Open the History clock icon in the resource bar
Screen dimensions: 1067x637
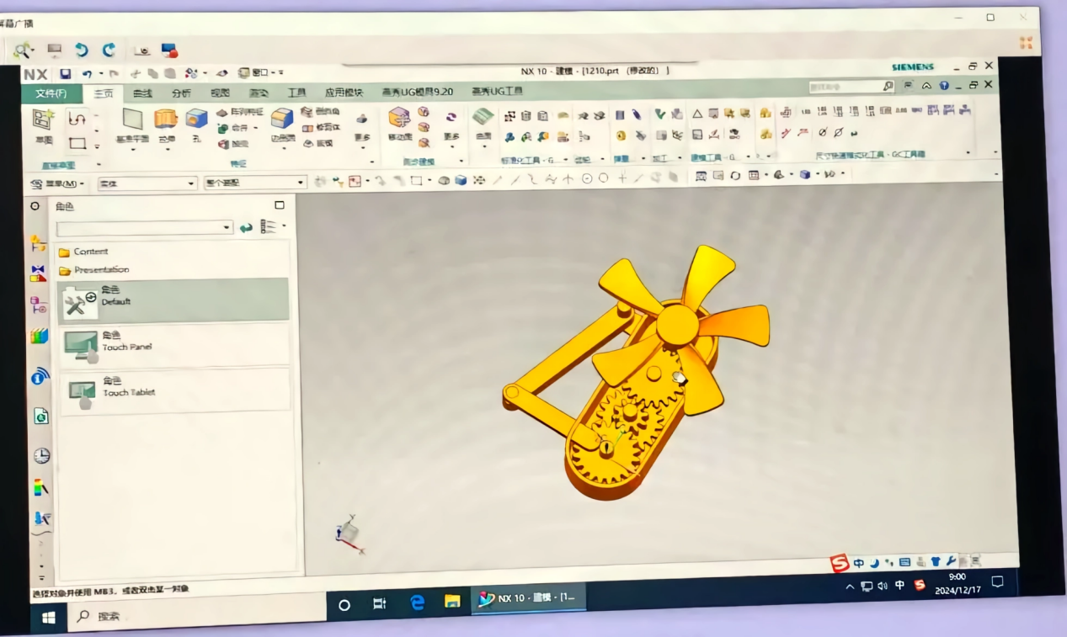point(41,455)
